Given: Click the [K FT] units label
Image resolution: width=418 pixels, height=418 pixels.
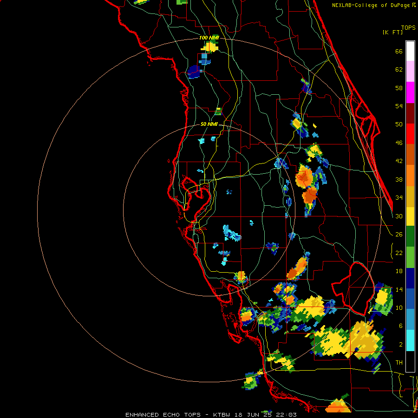Looking at the screenshot, I should click(392, 32).
